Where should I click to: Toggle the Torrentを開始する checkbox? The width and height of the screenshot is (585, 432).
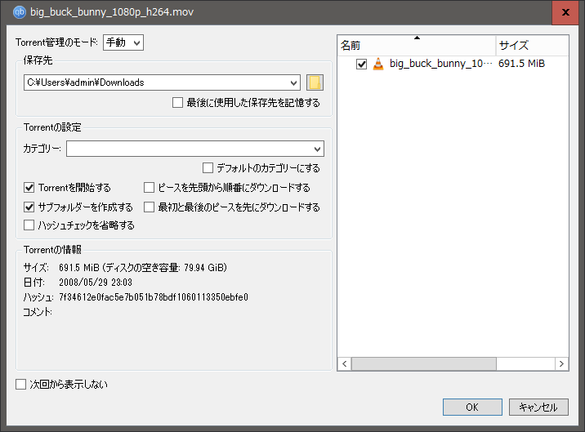[x=30, y=188]
